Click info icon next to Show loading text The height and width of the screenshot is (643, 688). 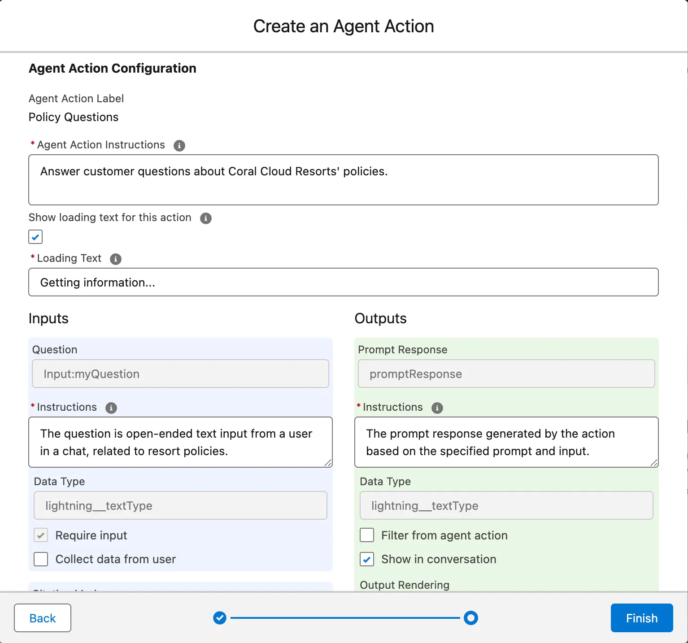point(205,218)
